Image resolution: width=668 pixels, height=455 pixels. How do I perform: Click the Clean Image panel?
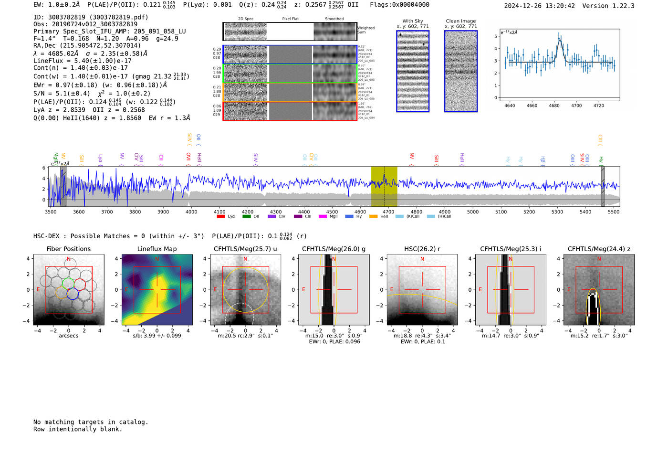461,71
